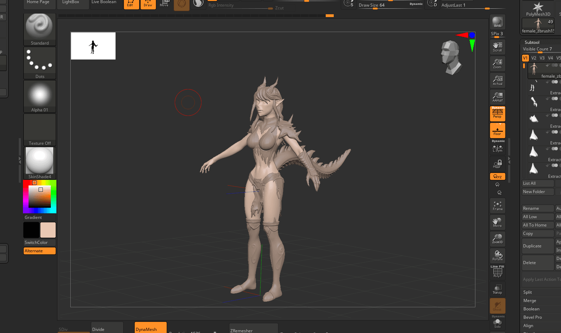Click the black secondary color swatch
Viewport: 561px width, 333px height.
pyautogui.click(x=31, y=230)
